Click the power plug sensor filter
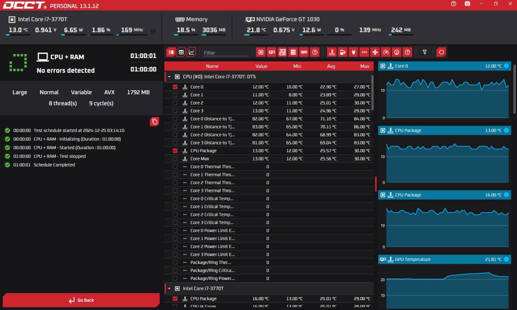The height and width of the screenshot is (310, 517). [353, 52]
